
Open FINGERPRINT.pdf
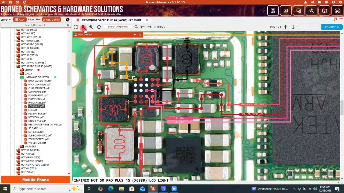pos(38,95)
